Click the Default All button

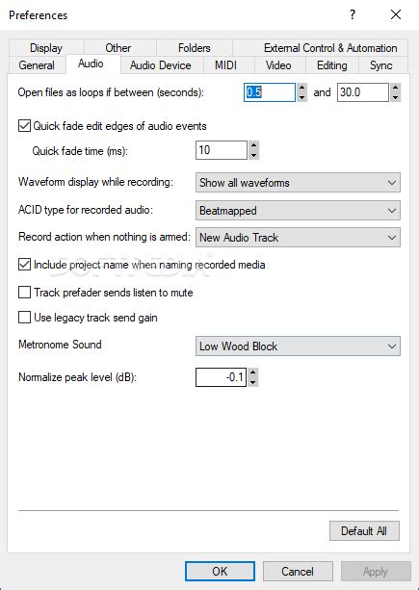pos(364,531)
